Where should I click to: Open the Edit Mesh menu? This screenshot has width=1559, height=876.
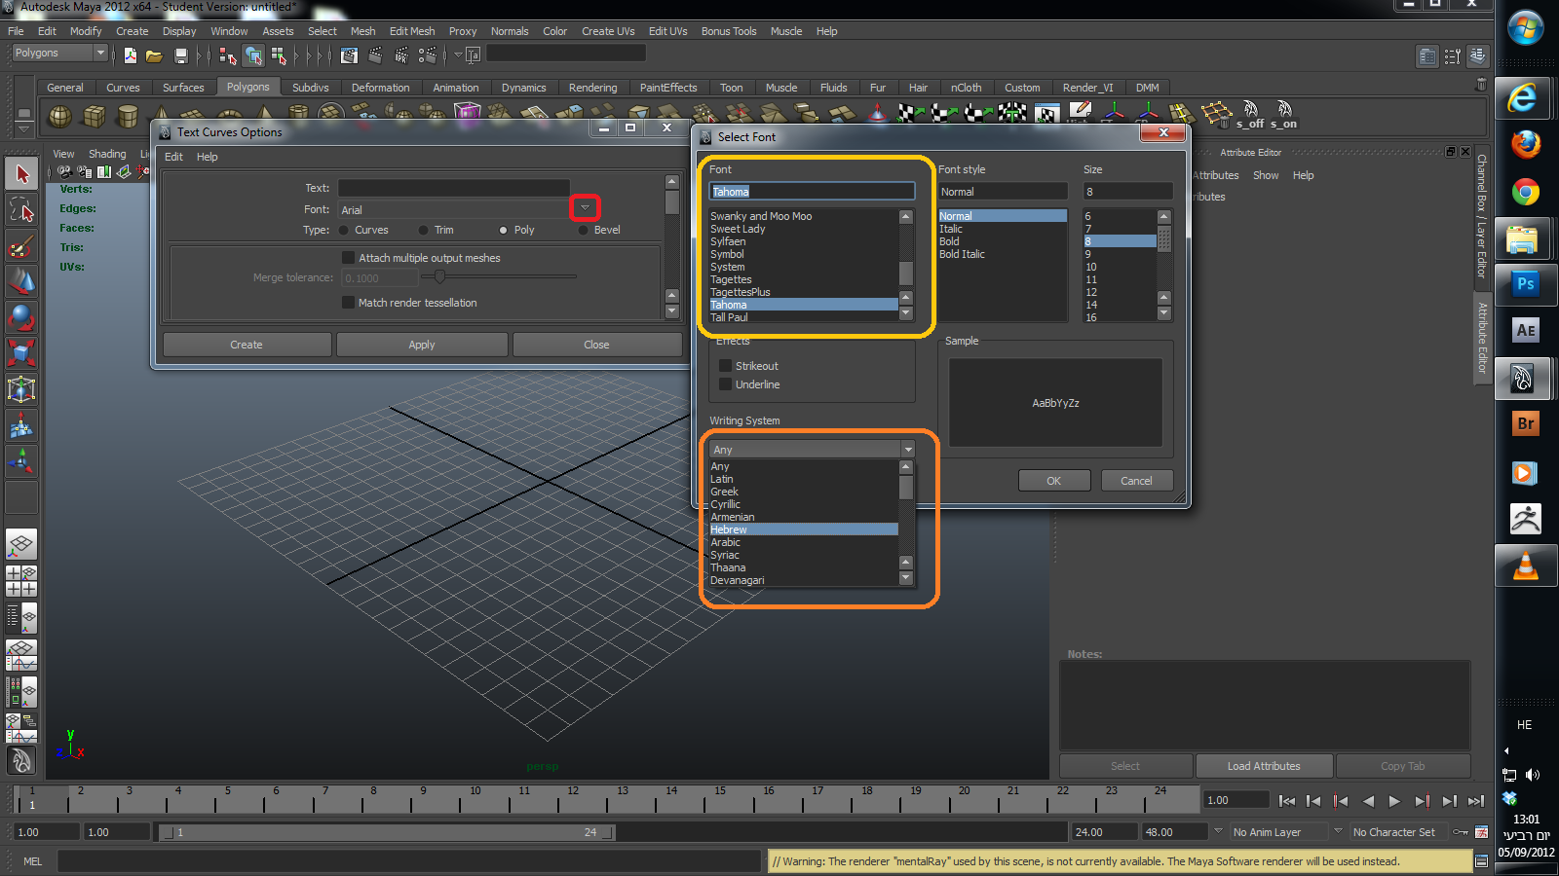(x=411, y=31)
